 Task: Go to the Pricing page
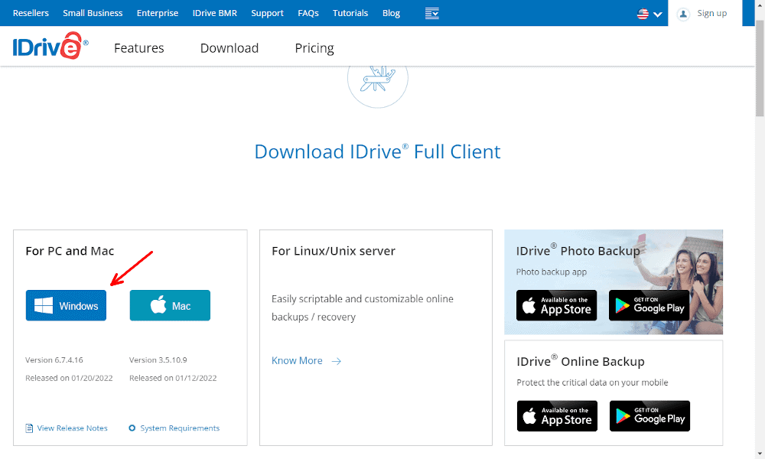pos(314,48)
